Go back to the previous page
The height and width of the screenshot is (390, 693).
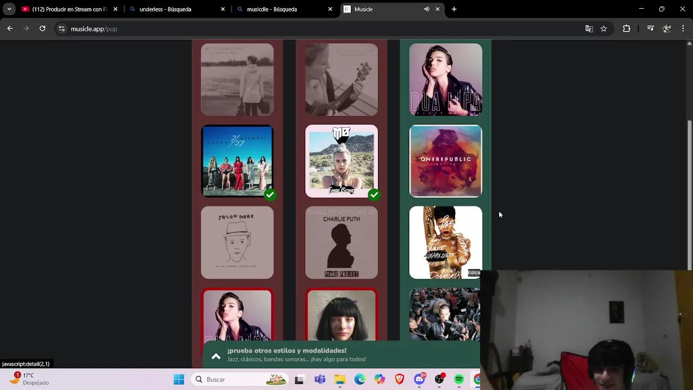(x=10, y=29)
